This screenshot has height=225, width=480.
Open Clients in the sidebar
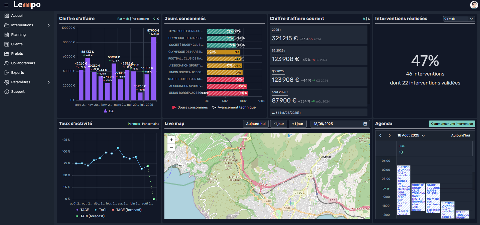click(17, 44)
